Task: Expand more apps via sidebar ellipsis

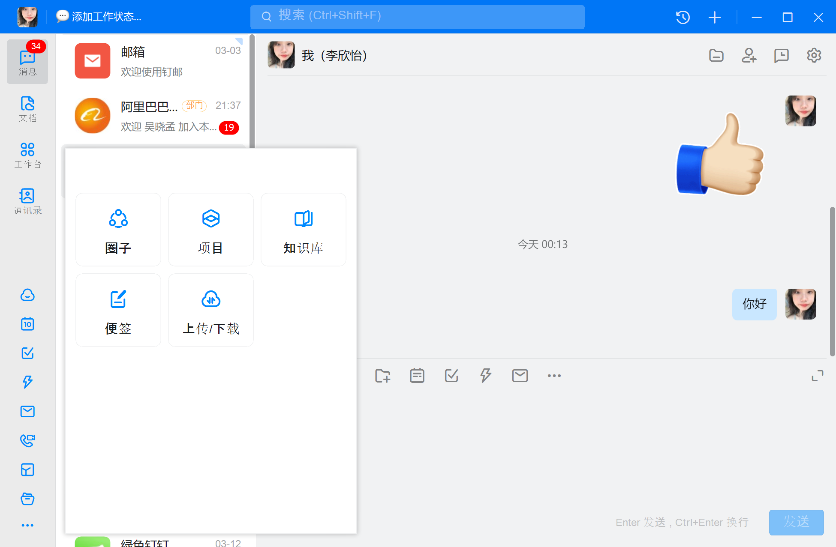Action: [x=27, y=525]
